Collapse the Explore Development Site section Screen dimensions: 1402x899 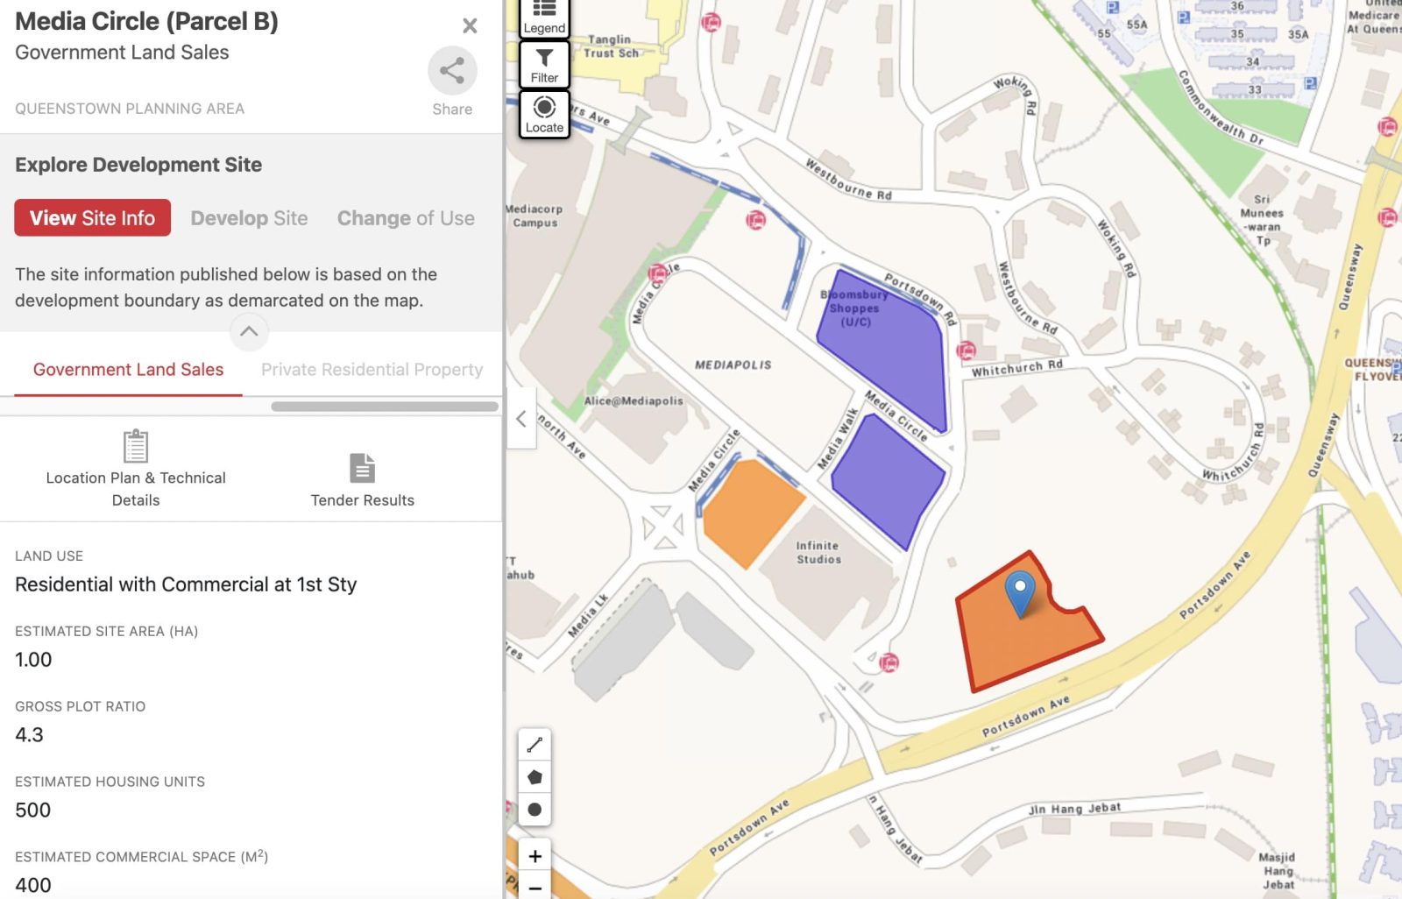tap(249, 331)
